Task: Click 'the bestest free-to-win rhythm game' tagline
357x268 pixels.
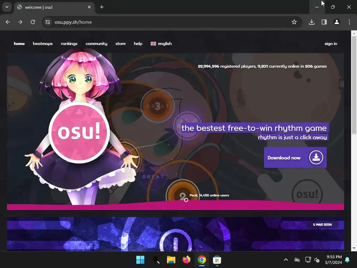Action: 254,128
